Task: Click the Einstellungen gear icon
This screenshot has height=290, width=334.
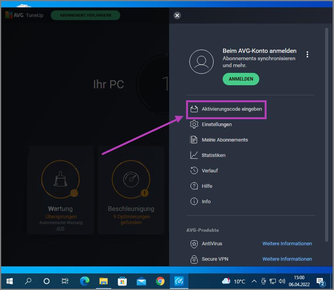Action: coord(194,124)
